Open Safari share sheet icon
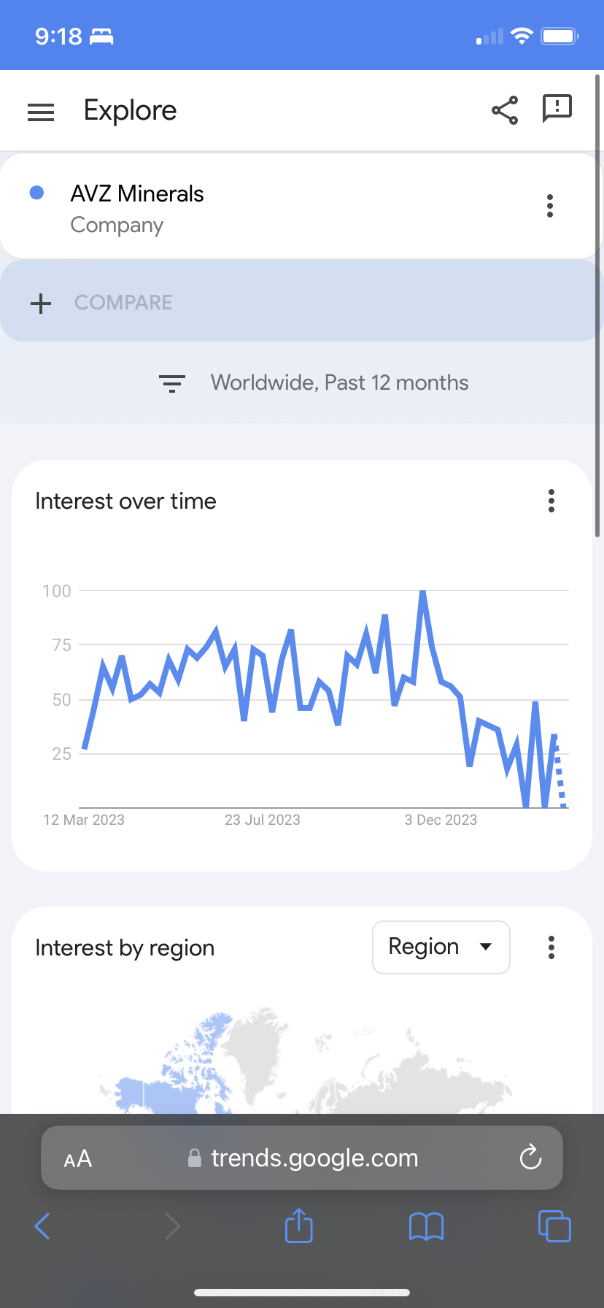The height and width of the screenshot is (1308, 604). click(x=299, y=1226)
